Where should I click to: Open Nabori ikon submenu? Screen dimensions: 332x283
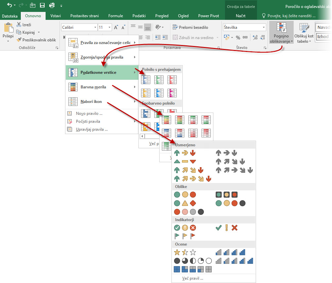(x=102, y=102)
